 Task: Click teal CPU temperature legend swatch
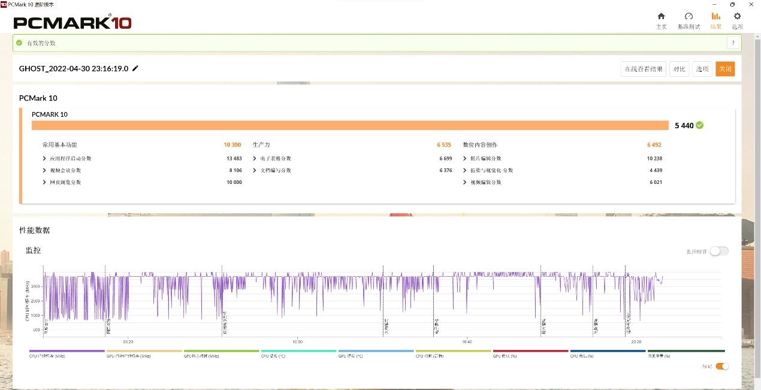tap(298, 351)
